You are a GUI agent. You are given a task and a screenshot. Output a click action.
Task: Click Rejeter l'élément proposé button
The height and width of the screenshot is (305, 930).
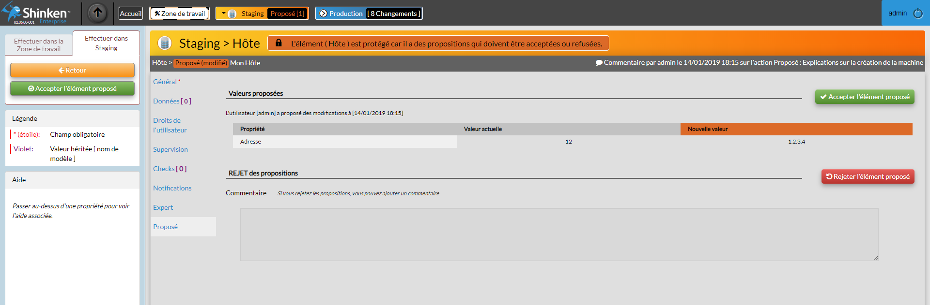[868, 176]
